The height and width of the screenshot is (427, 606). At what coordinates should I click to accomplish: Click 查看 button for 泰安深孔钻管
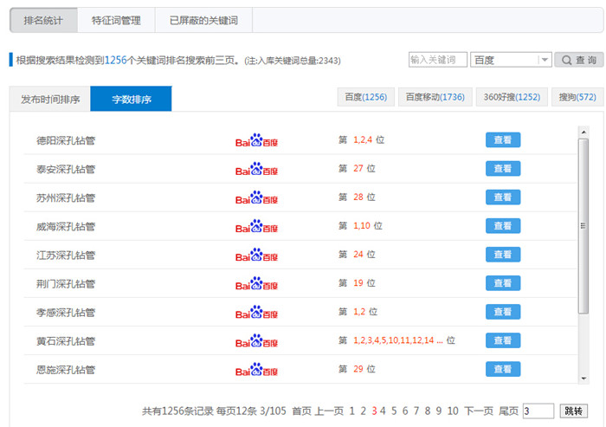pos(503,168)
